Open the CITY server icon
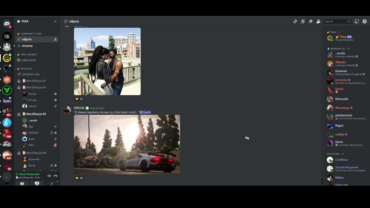Screen dimensions: 370x208 (7, 101)
